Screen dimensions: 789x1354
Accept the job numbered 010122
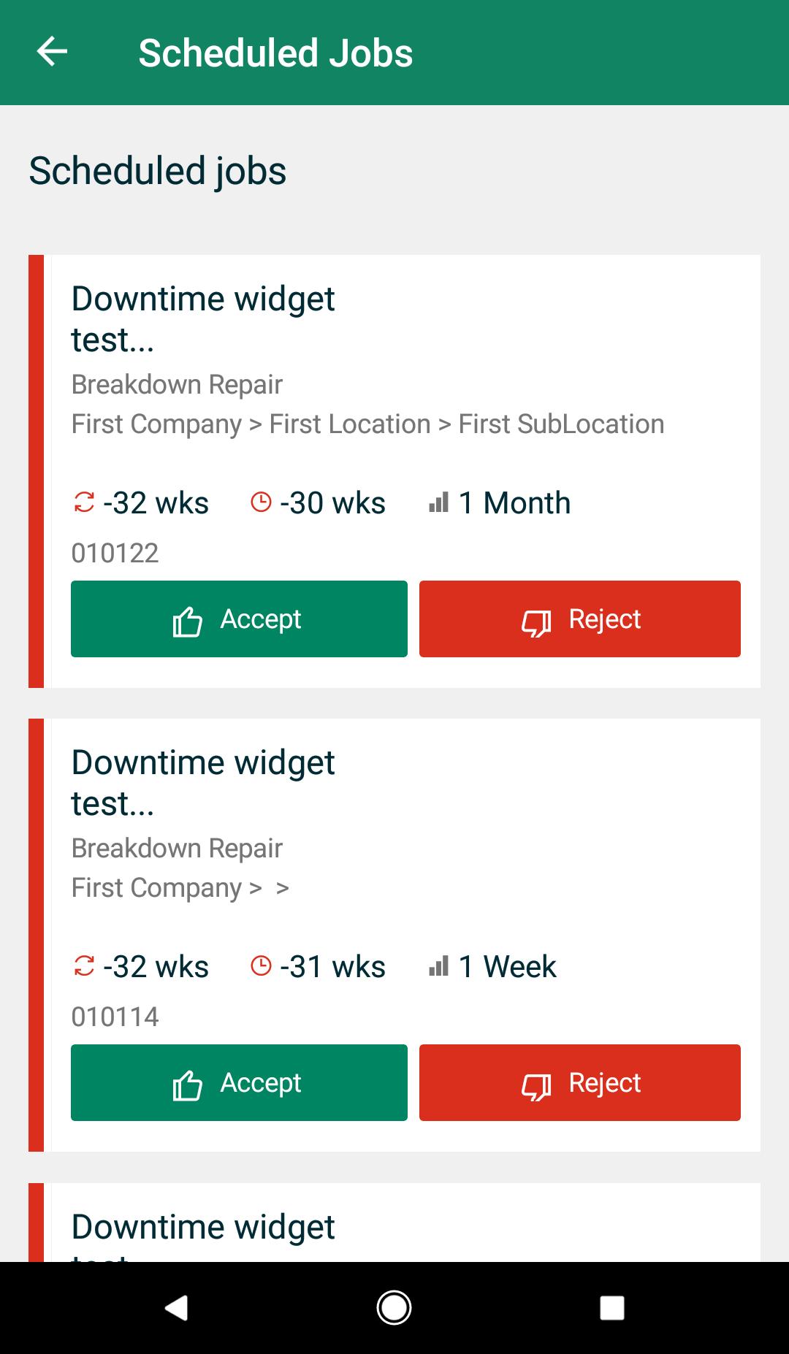[x=239, y=619]
